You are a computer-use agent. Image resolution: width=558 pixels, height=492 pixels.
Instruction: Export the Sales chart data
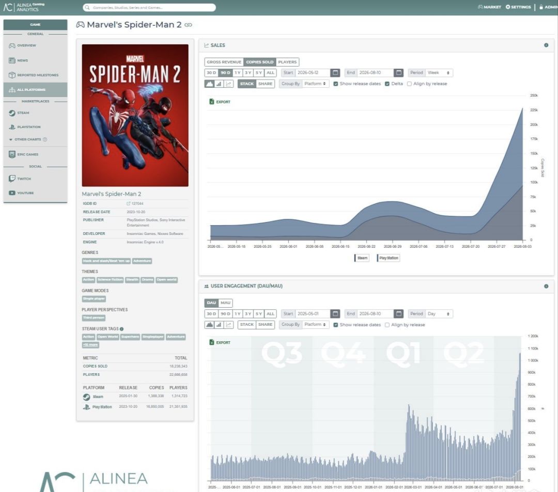point(220,102)
